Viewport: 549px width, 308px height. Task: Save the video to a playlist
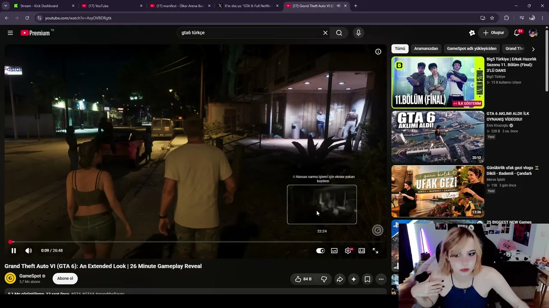368,279
